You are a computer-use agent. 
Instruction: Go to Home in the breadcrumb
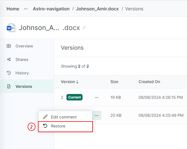[13, 9]
